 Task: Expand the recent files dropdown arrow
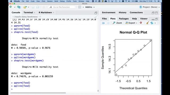[28, 7]
